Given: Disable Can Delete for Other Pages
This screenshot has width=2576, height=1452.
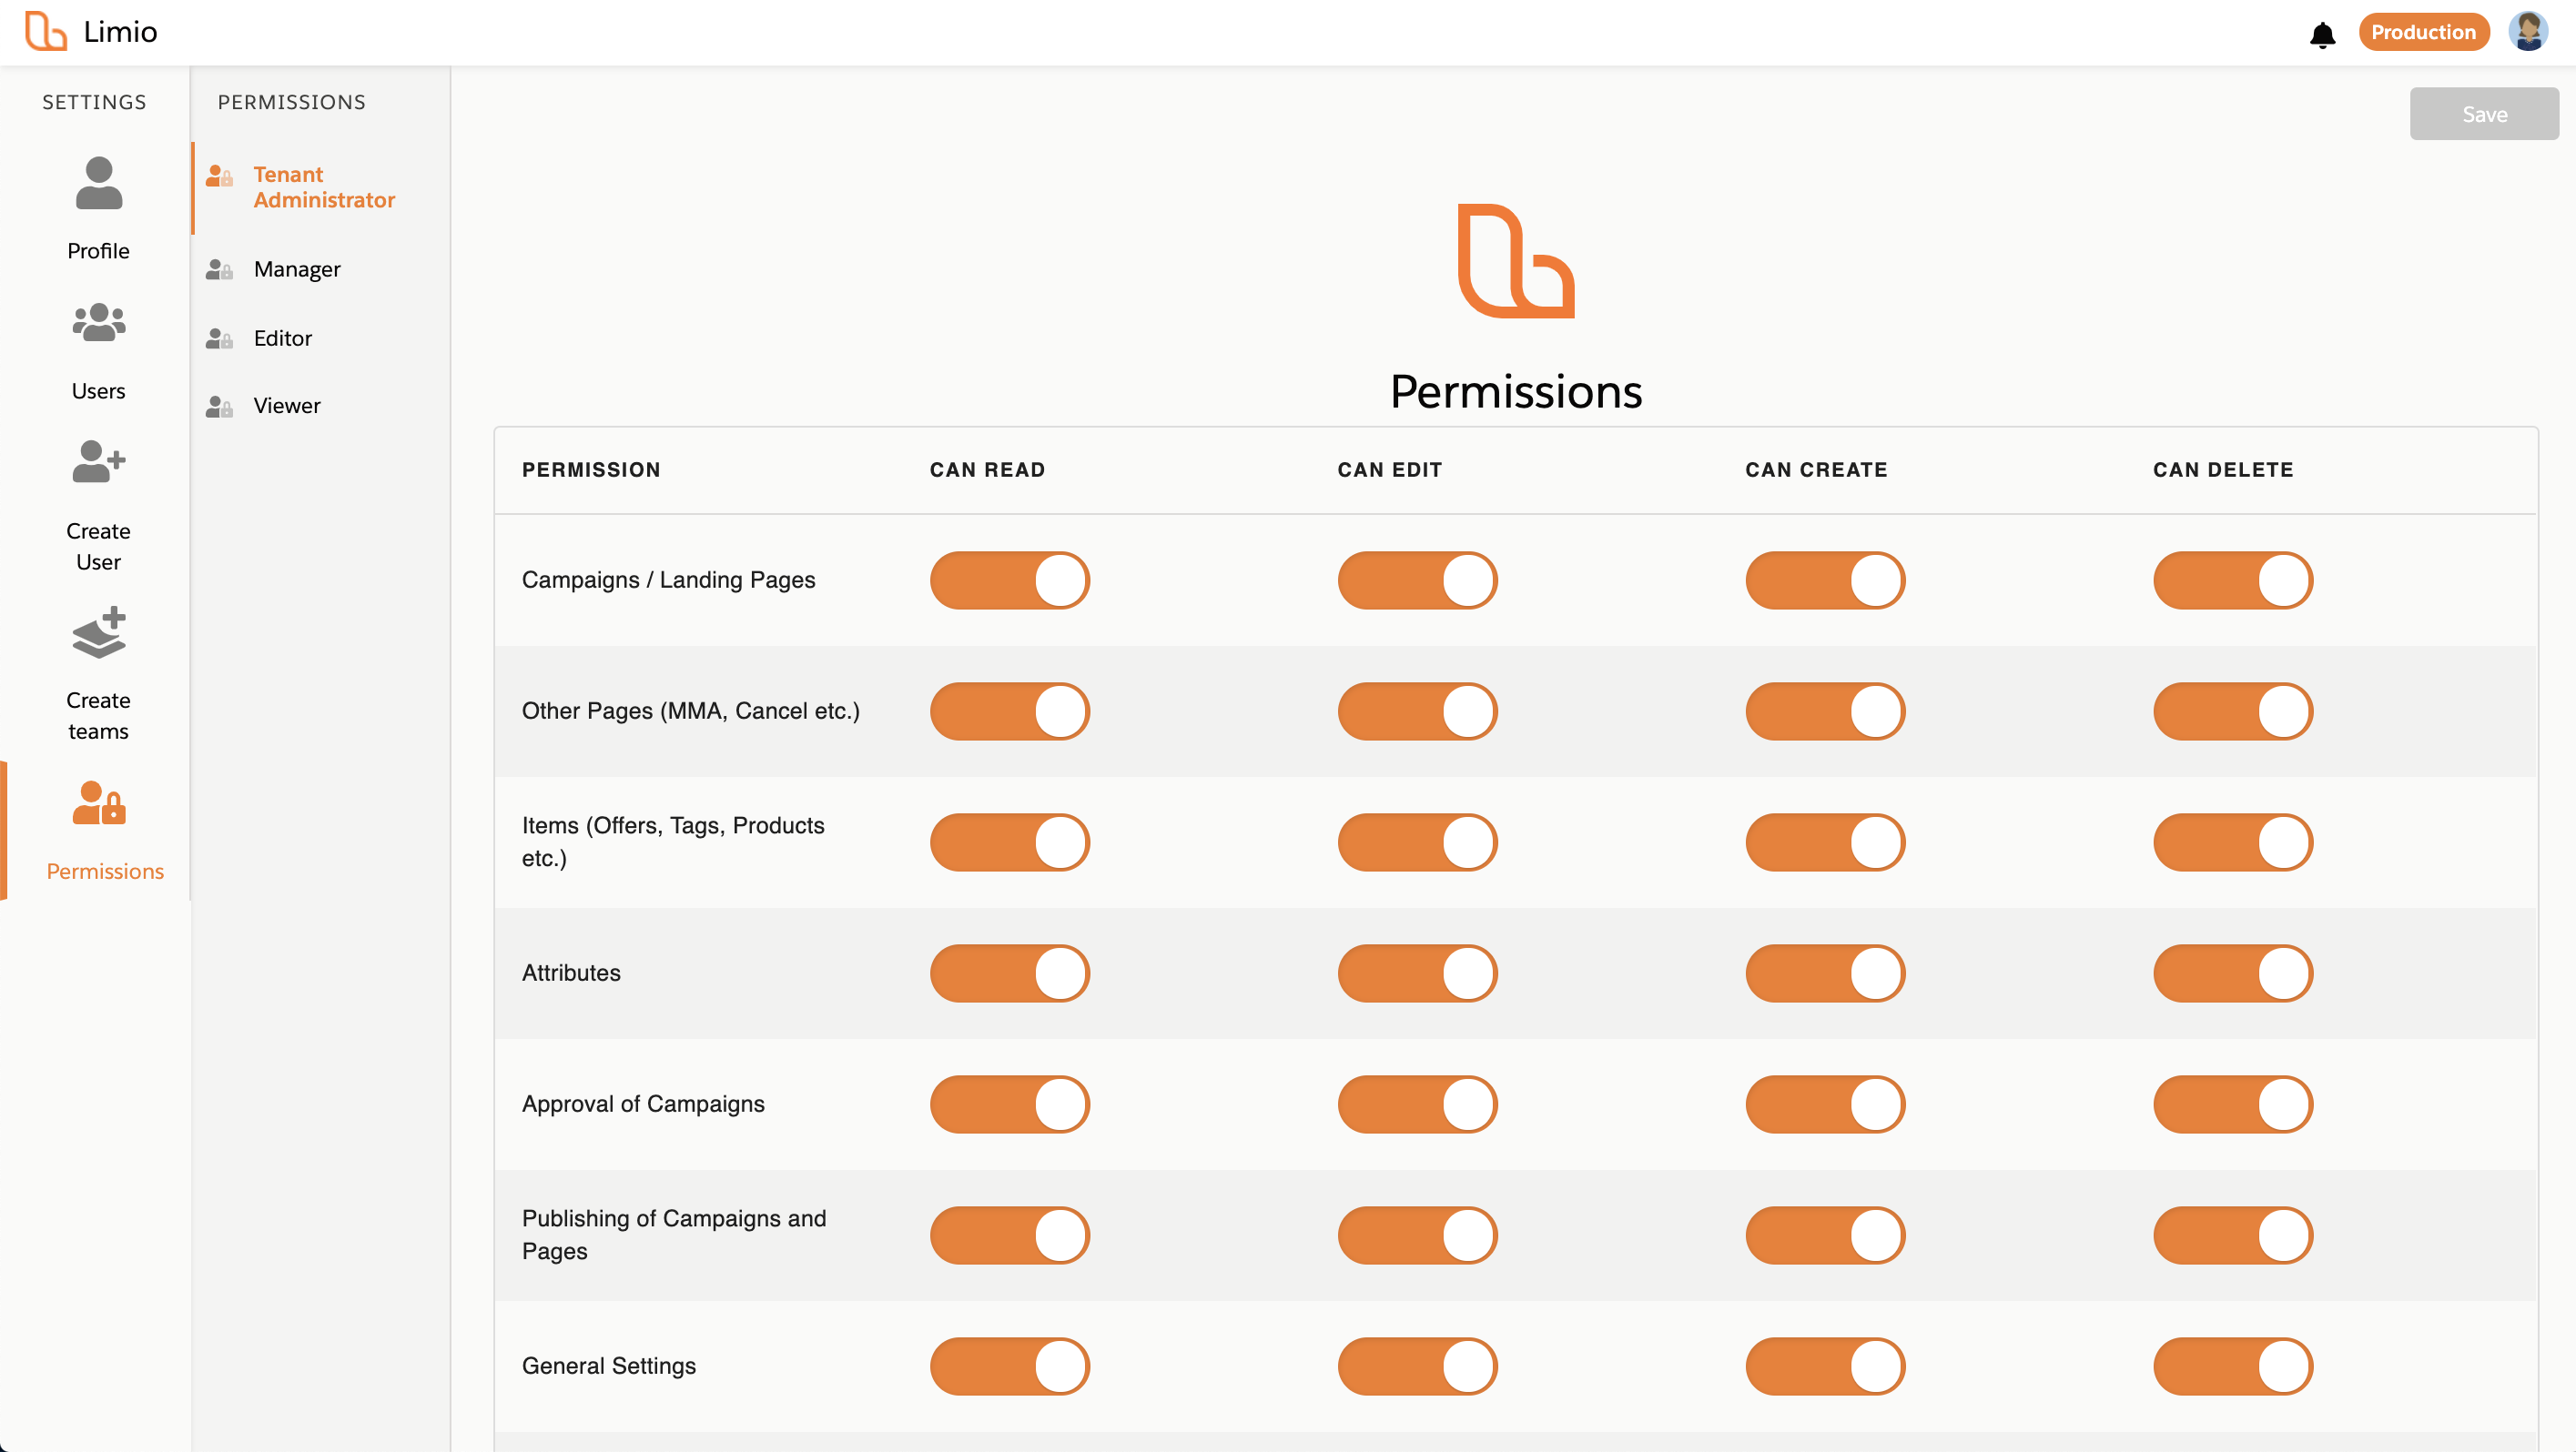Looking at the screenshot, I should click(x=2233, y=711).
